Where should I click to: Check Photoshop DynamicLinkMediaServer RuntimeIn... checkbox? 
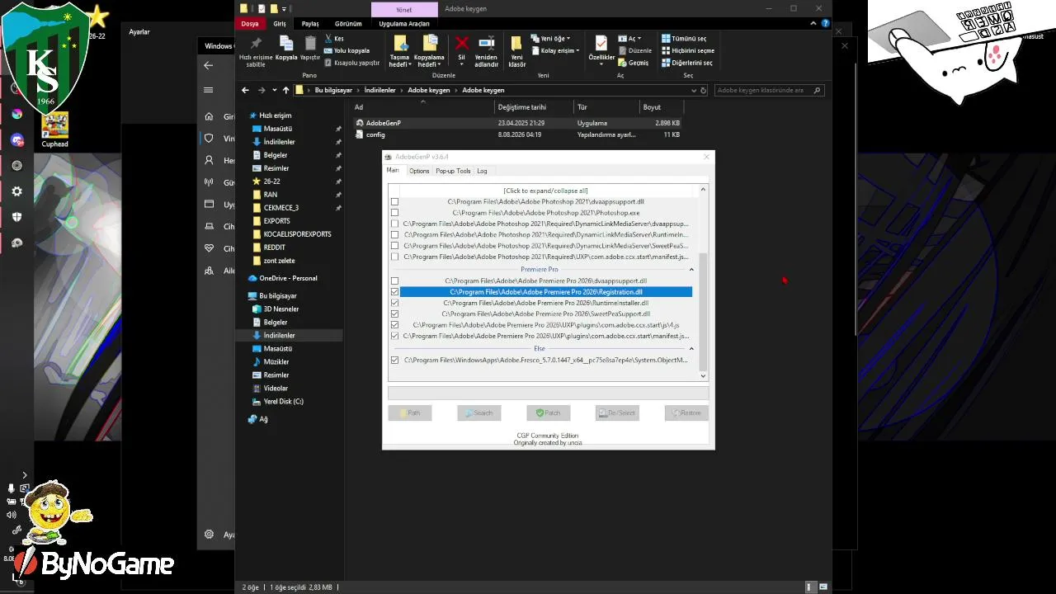(x=394, y=234)
